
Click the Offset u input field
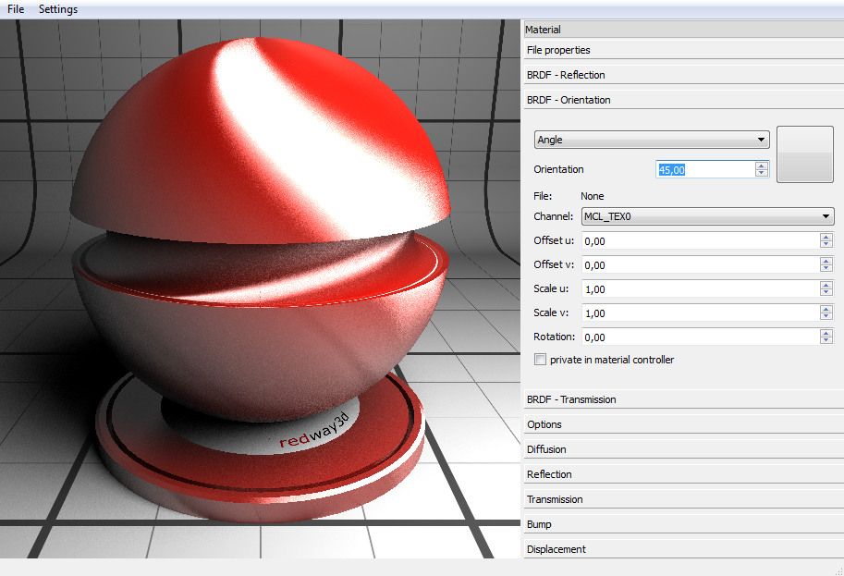tap(700, 240)
